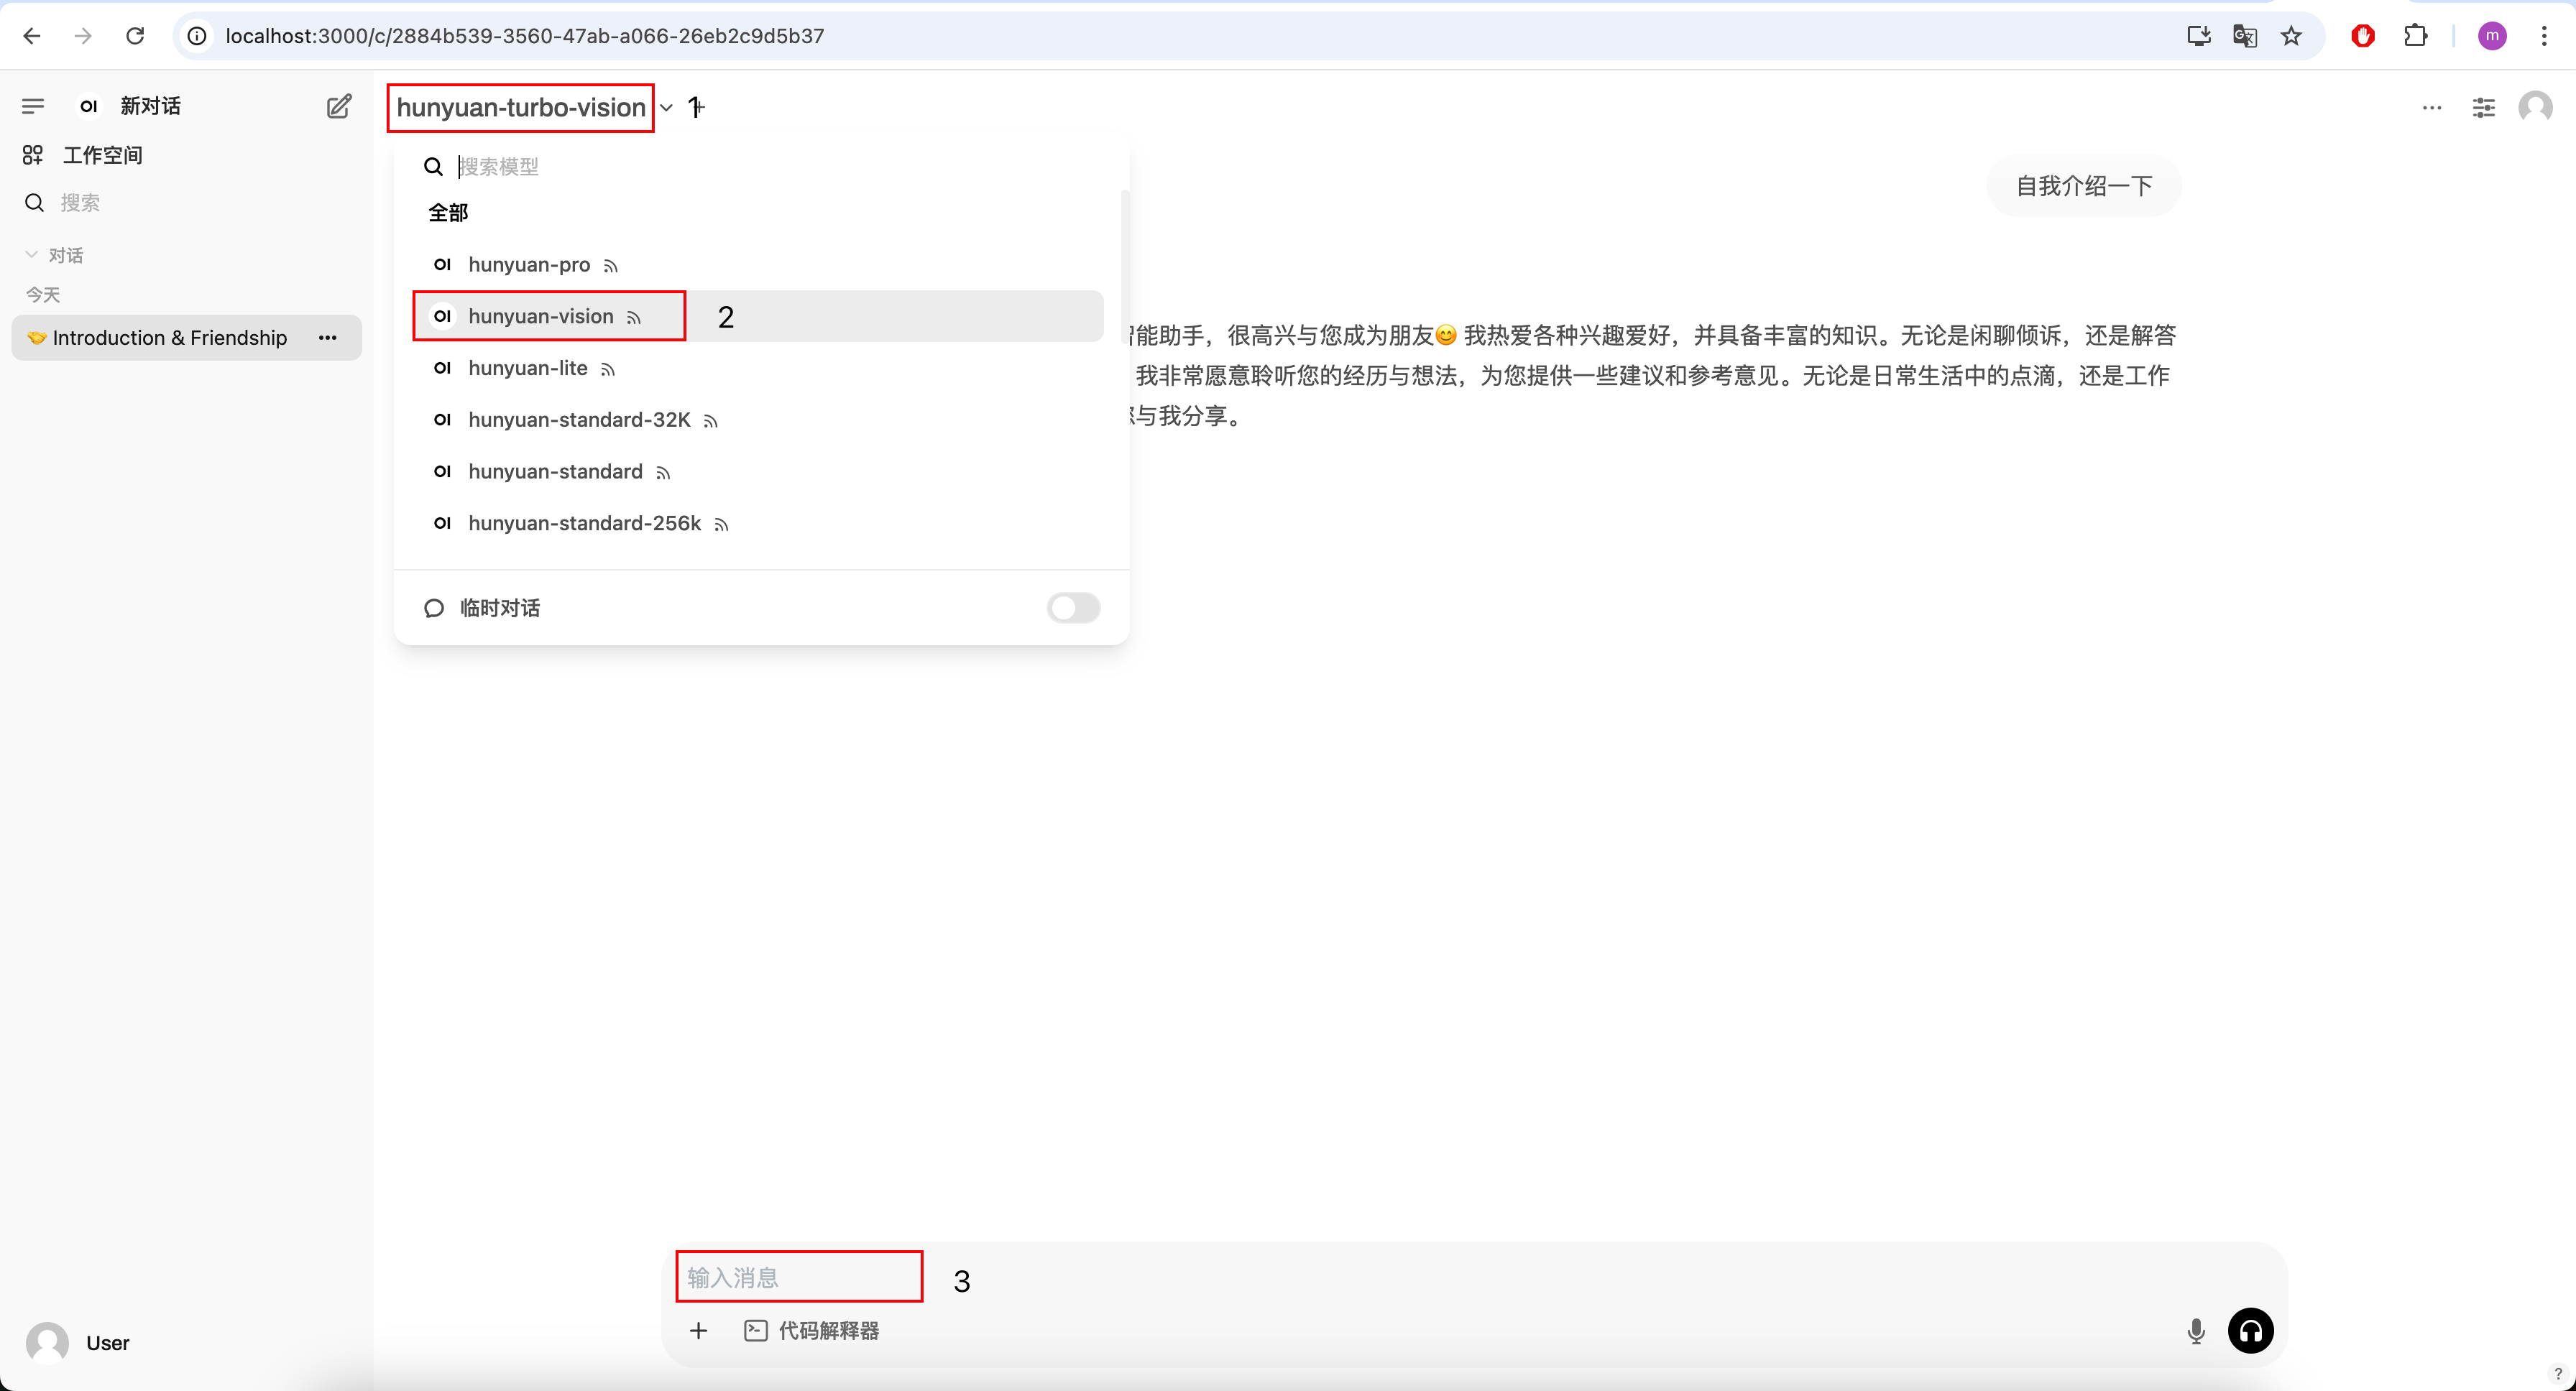Open the Introduction & Friendship conversation

[186, 338]
